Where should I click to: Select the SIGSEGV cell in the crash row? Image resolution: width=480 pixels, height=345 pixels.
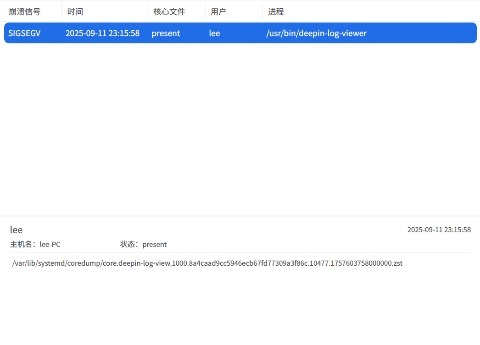click(24, 33)
